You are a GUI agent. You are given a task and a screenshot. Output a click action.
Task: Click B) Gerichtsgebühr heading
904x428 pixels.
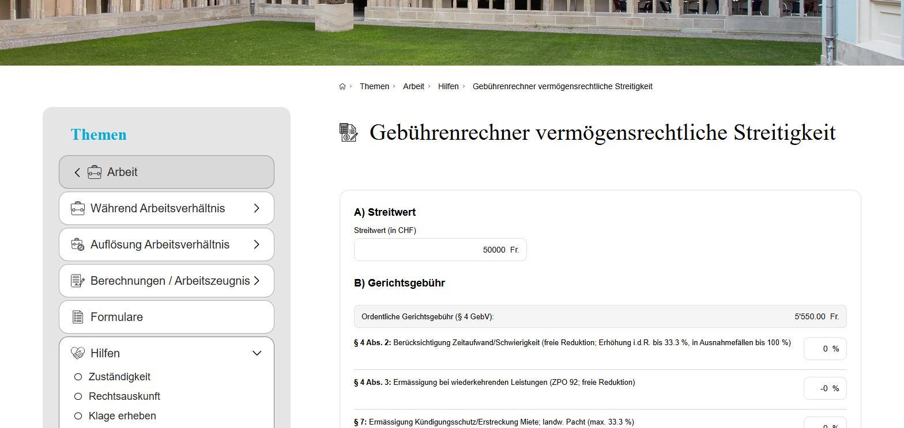tap(400, 283)
